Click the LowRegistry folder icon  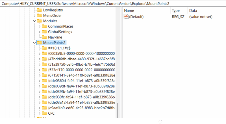39,10
